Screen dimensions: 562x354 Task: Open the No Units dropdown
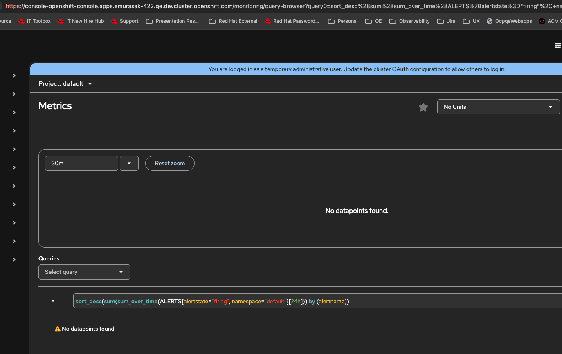(x=498, y=107)
